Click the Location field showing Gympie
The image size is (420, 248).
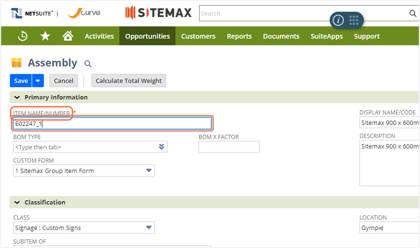[x=390, y=228]
